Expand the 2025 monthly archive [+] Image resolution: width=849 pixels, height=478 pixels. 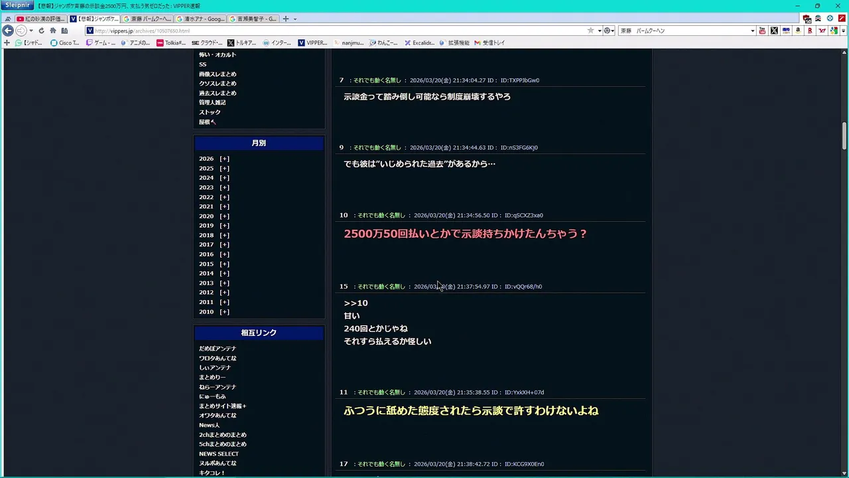click(x=224, y=169)
